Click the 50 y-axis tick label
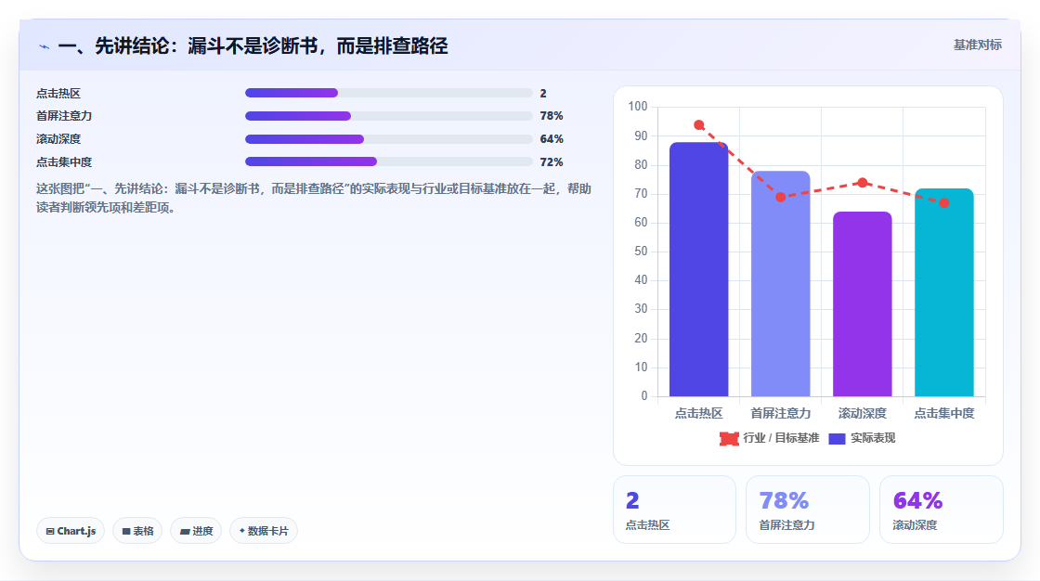The width and height of the screenshot is (1040, 581). tap(641, 252)
